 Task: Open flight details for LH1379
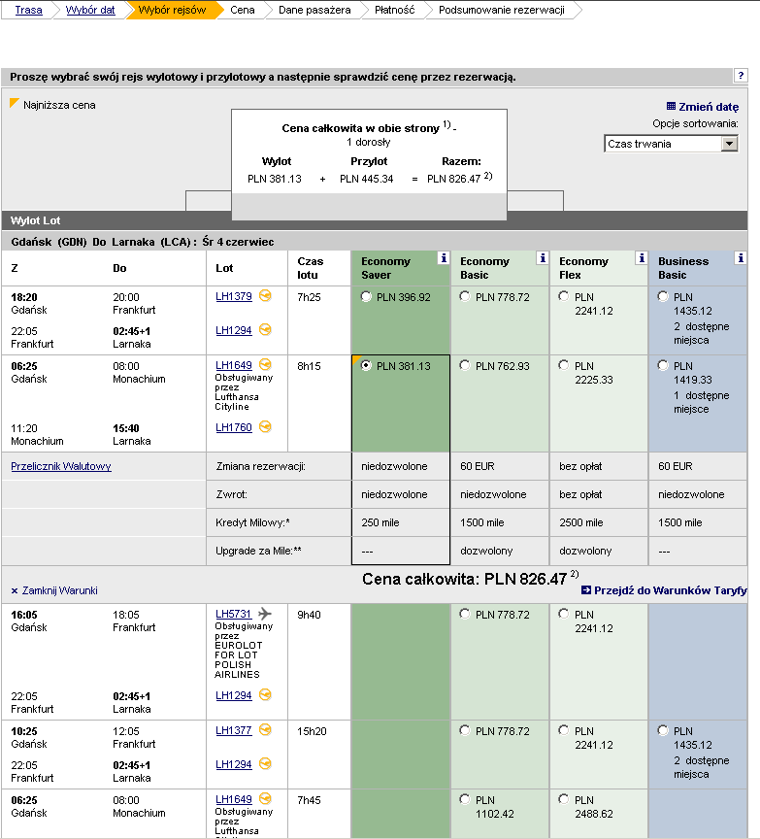pos(234,296)
